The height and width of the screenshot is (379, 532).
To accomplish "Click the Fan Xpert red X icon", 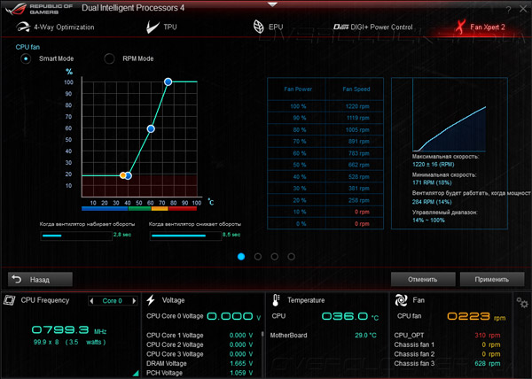I will pos(460,27).
